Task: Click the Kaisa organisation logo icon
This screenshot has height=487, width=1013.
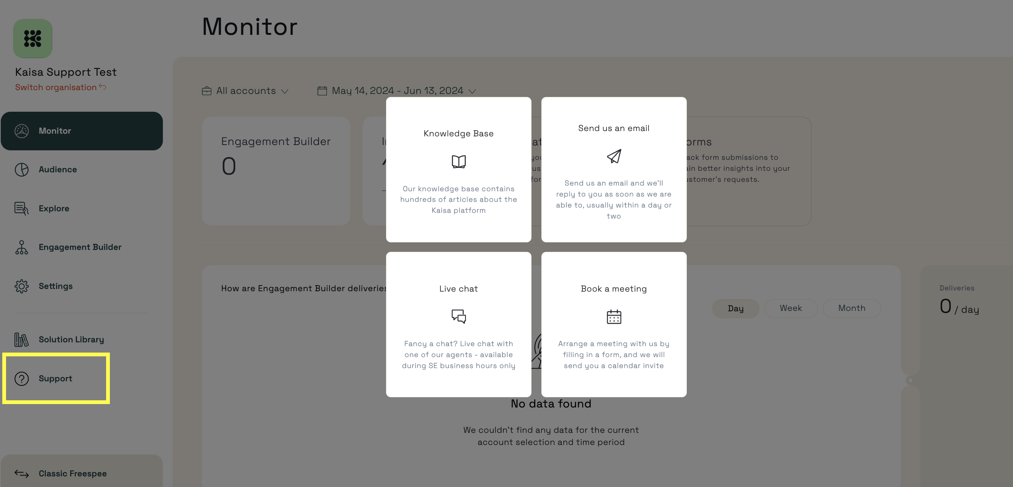Action: coord(33,39)
